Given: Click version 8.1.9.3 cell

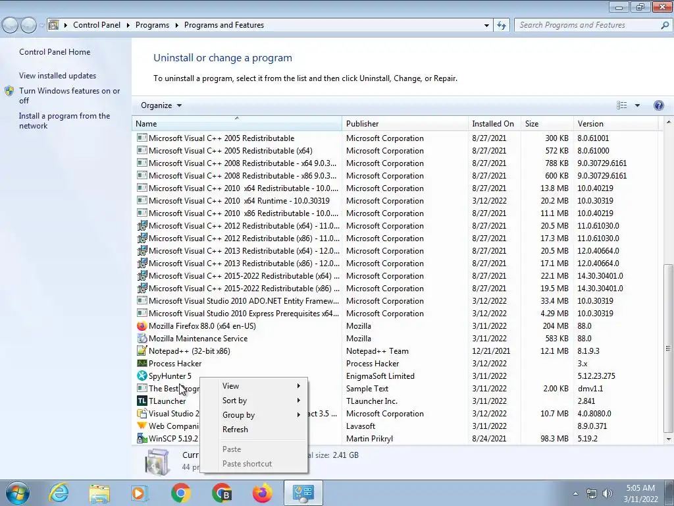Looking at the screenshot, I should (x=588, y=351).
